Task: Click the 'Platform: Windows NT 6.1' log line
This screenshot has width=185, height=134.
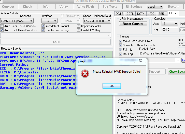Action: [x=53, y=57]
